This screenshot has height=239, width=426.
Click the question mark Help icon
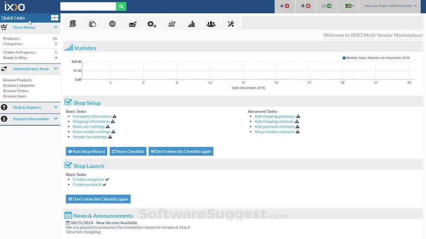(x=4, y=107)
